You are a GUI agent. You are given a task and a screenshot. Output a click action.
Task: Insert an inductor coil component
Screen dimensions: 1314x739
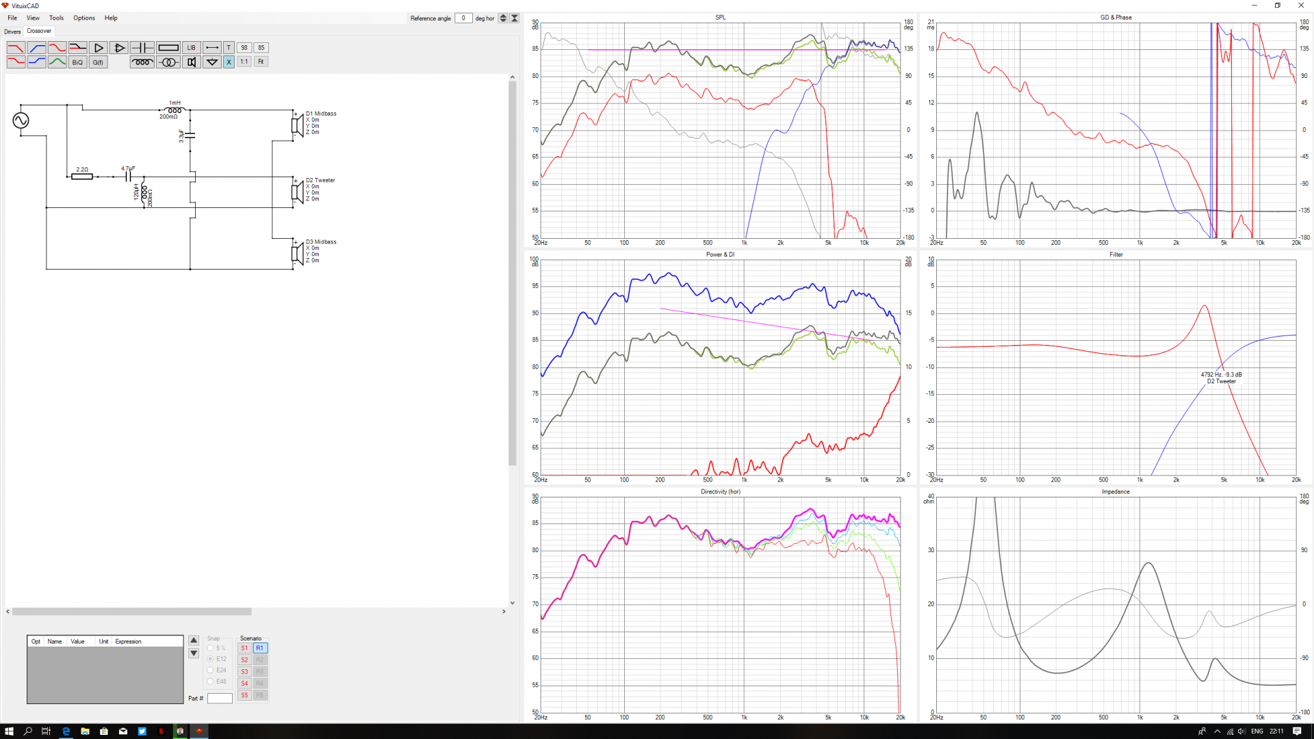pos(142,62)
